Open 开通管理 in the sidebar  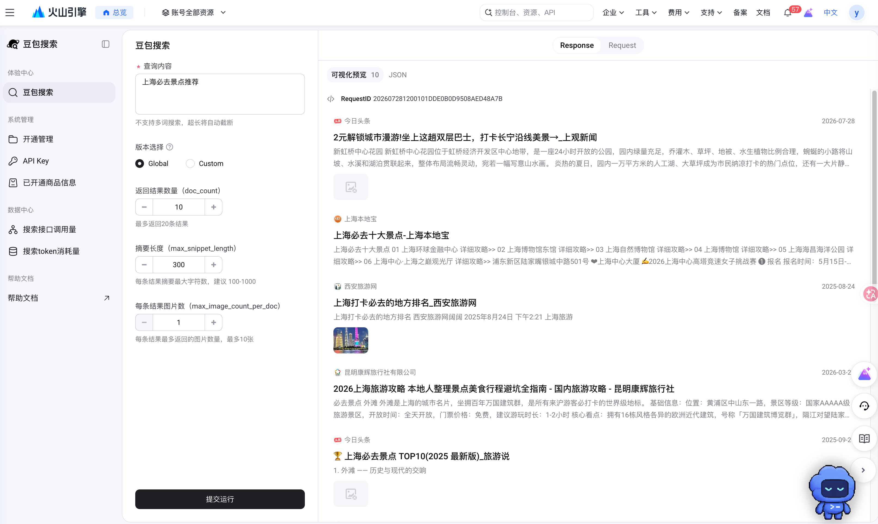point(59,139)
